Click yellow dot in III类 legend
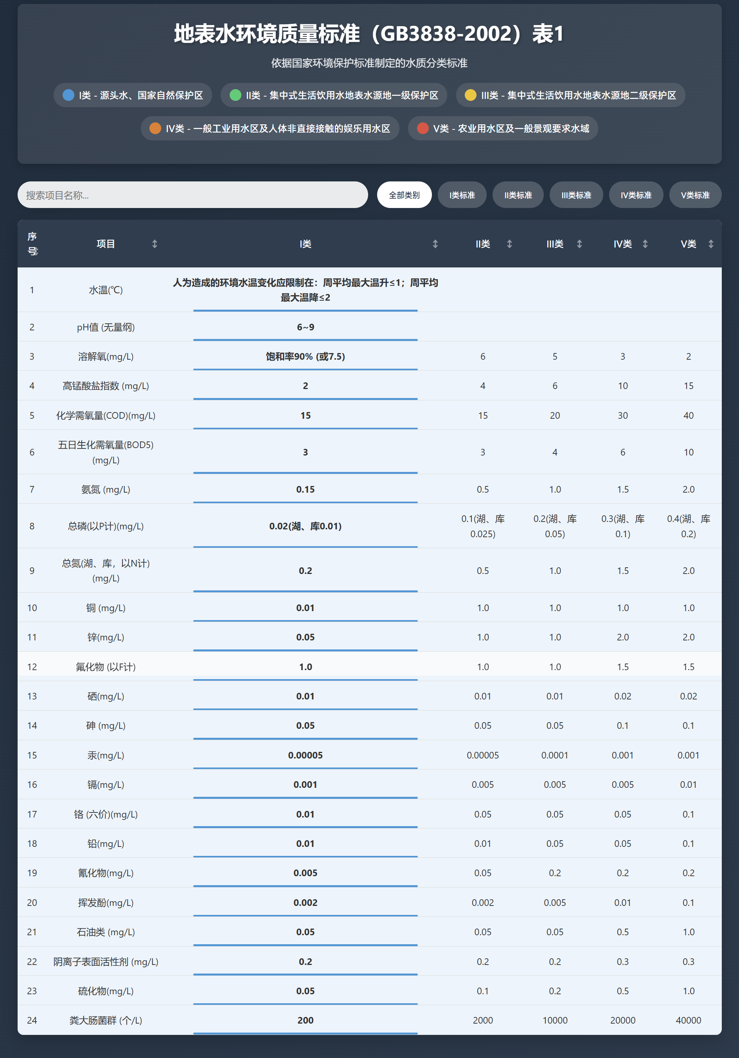Image resolution: width=739 pixels, height=1058 pixels. point(471,95)
